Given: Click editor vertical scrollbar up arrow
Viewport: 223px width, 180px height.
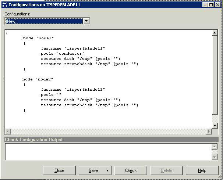Looking at the screenshot, I should pyautogui.click(x=215, y=33).
